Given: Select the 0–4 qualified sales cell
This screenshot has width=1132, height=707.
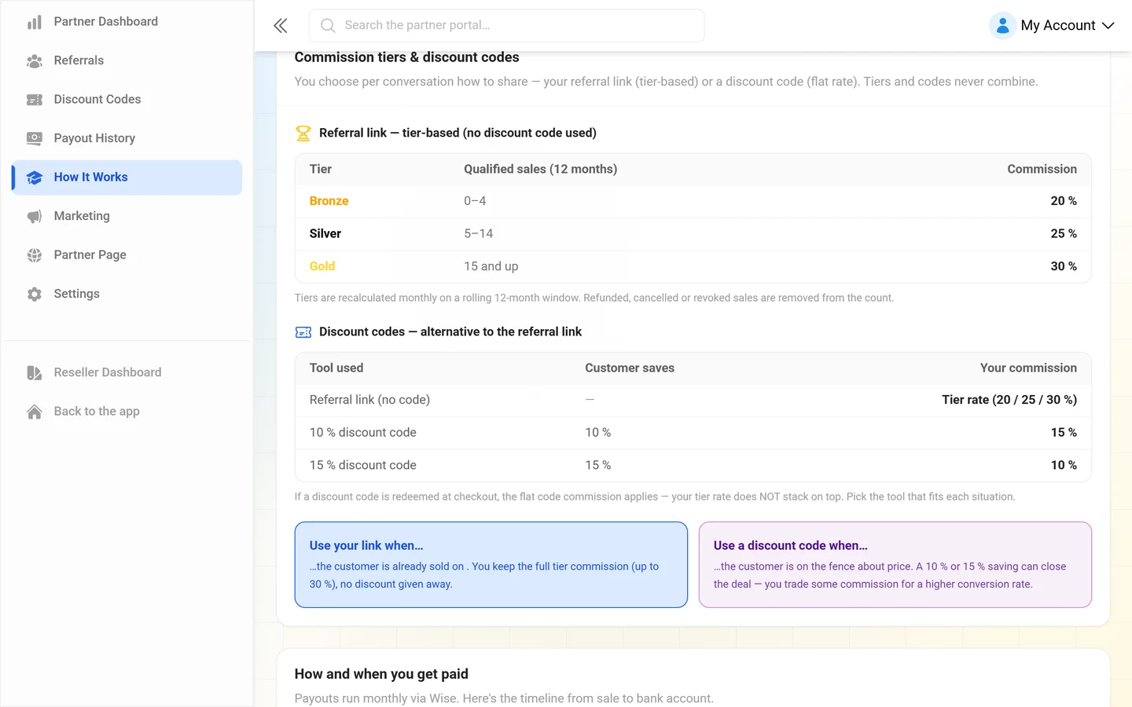Looking at the screenshot, I should click(x=475, y=201).
